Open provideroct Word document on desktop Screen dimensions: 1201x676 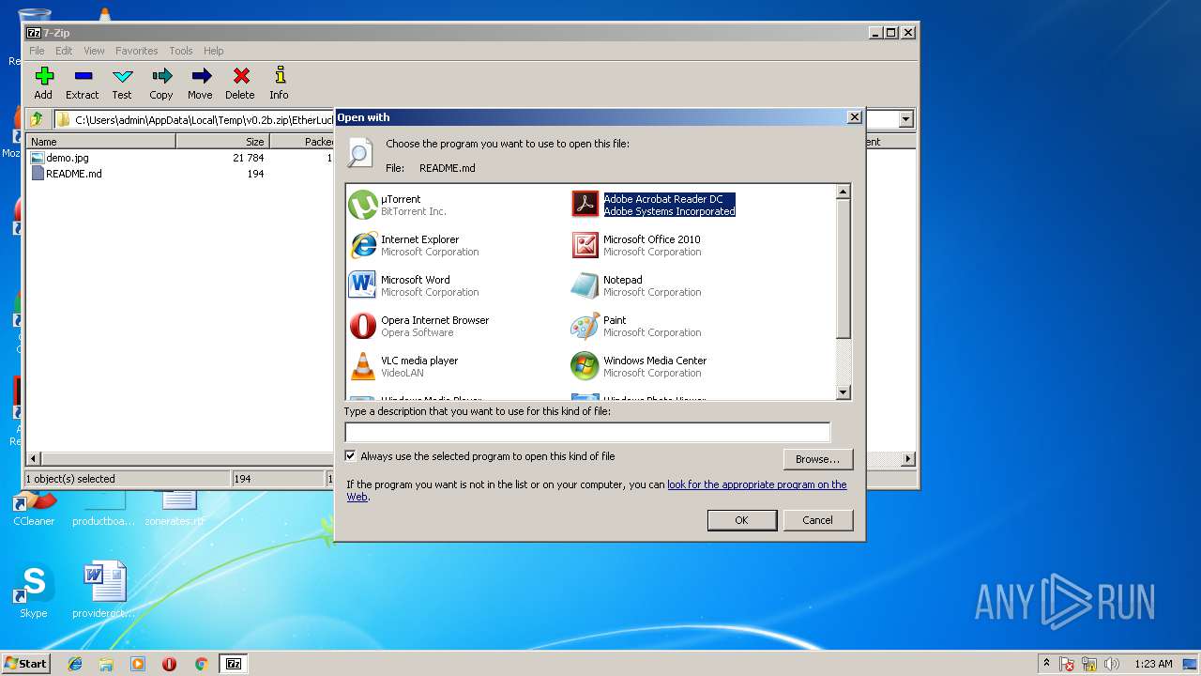104,591
